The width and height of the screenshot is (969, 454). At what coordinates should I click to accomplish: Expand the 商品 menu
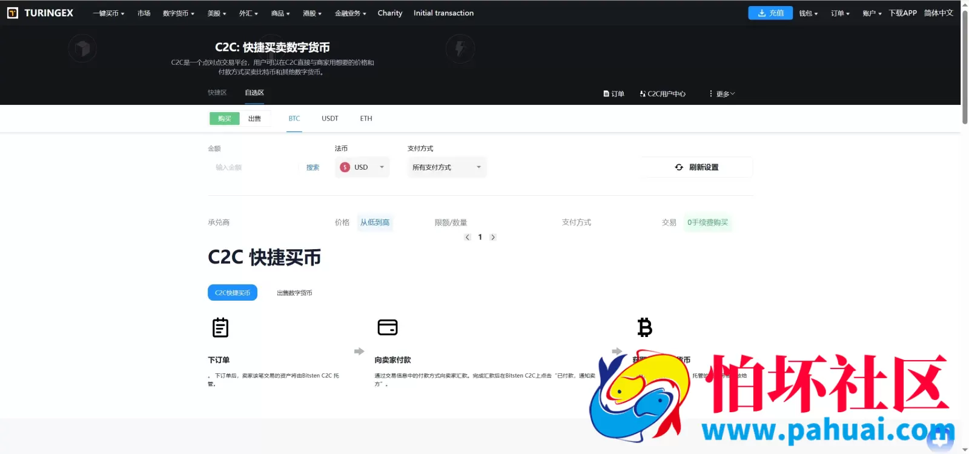(280, 13)
